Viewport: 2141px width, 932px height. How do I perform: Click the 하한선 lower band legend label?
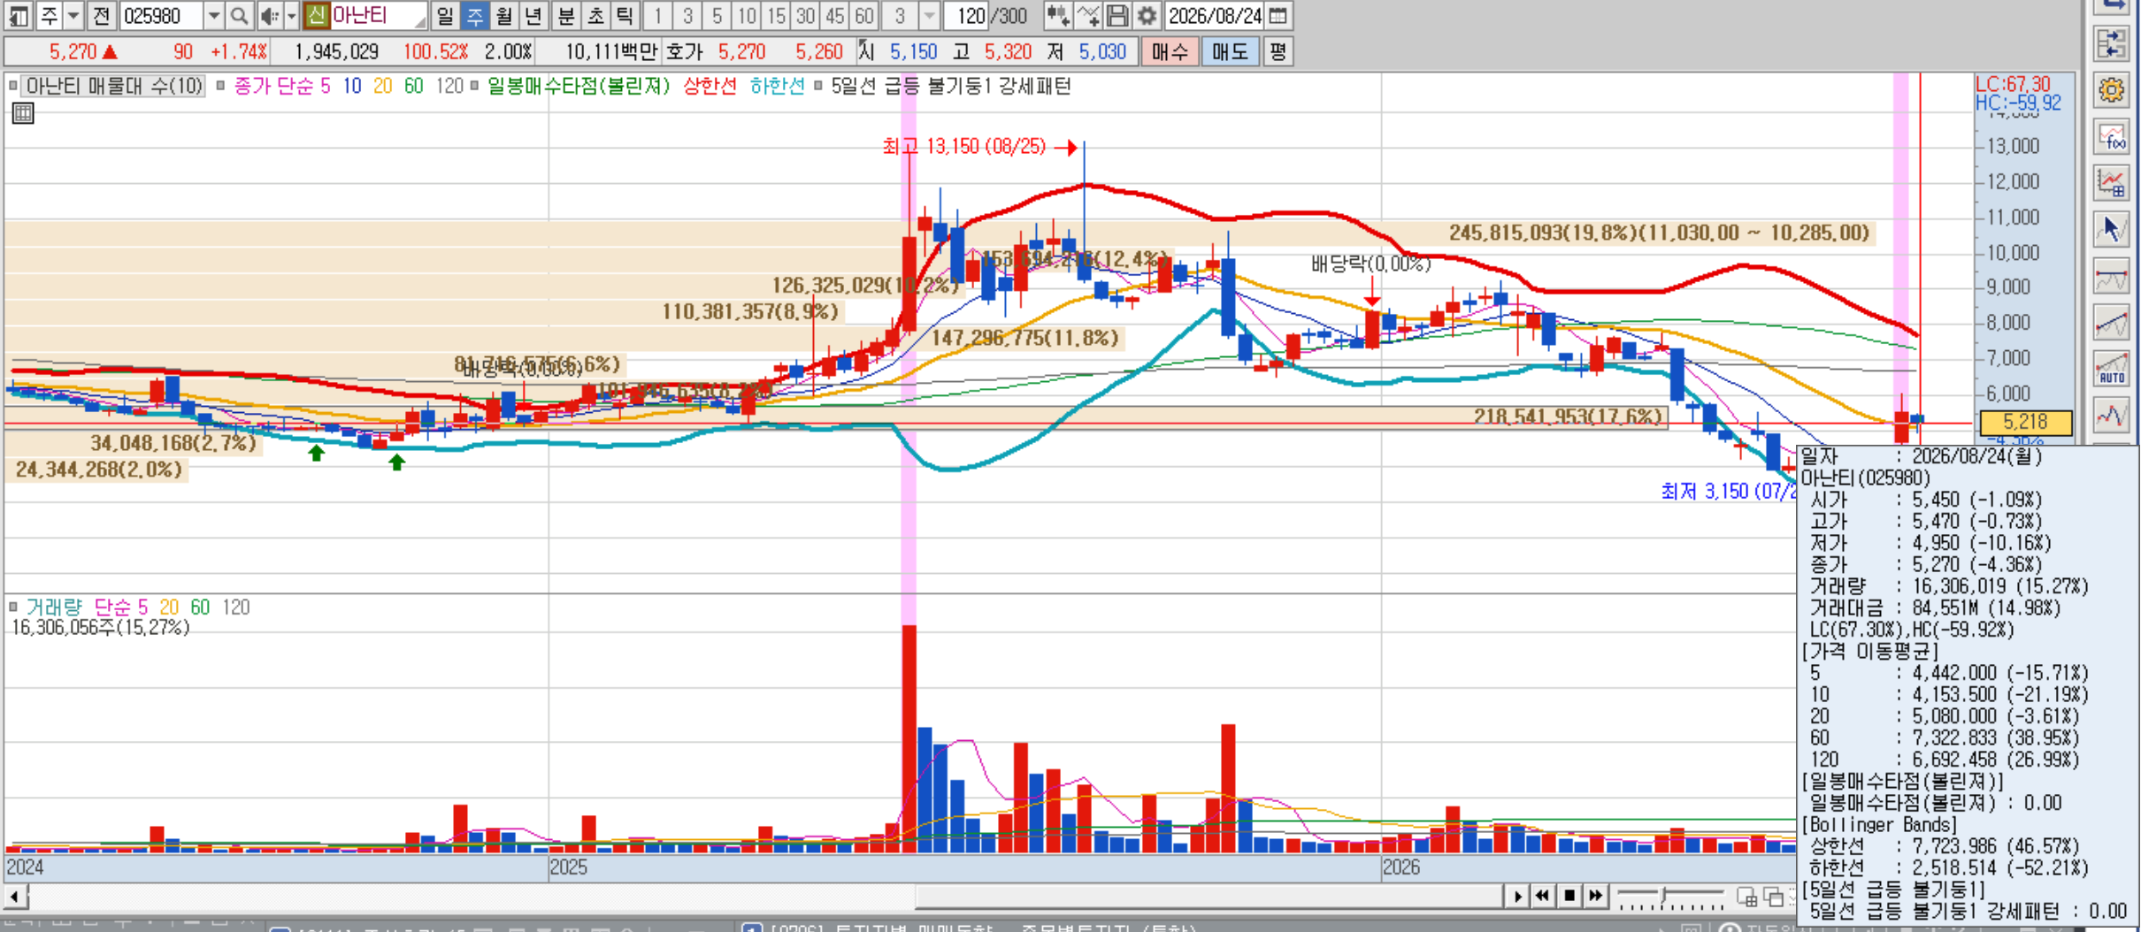tap(777, 86)
